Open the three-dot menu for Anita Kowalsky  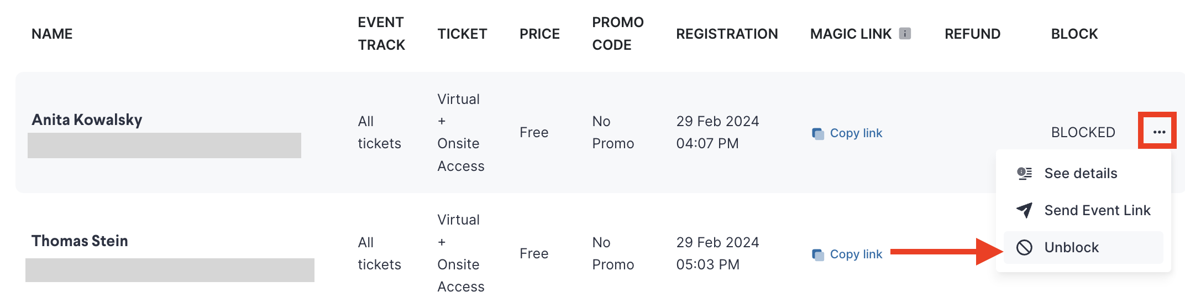[x=1158, y=132]
